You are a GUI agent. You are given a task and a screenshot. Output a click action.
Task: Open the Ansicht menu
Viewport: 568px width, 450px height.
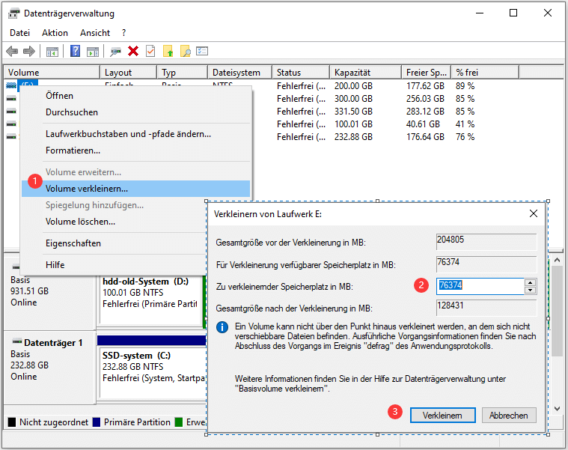[x=95, y=33]
